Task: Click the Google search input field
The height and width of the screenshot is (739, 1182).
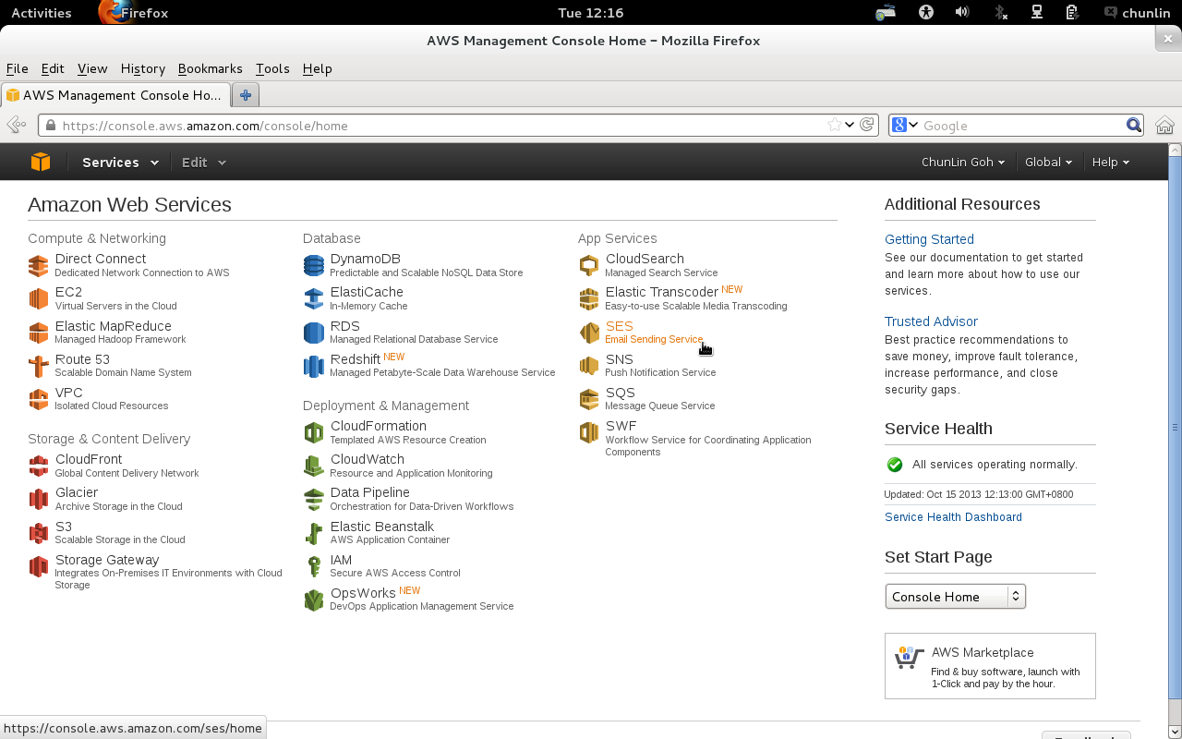Action: point(1020,126)
